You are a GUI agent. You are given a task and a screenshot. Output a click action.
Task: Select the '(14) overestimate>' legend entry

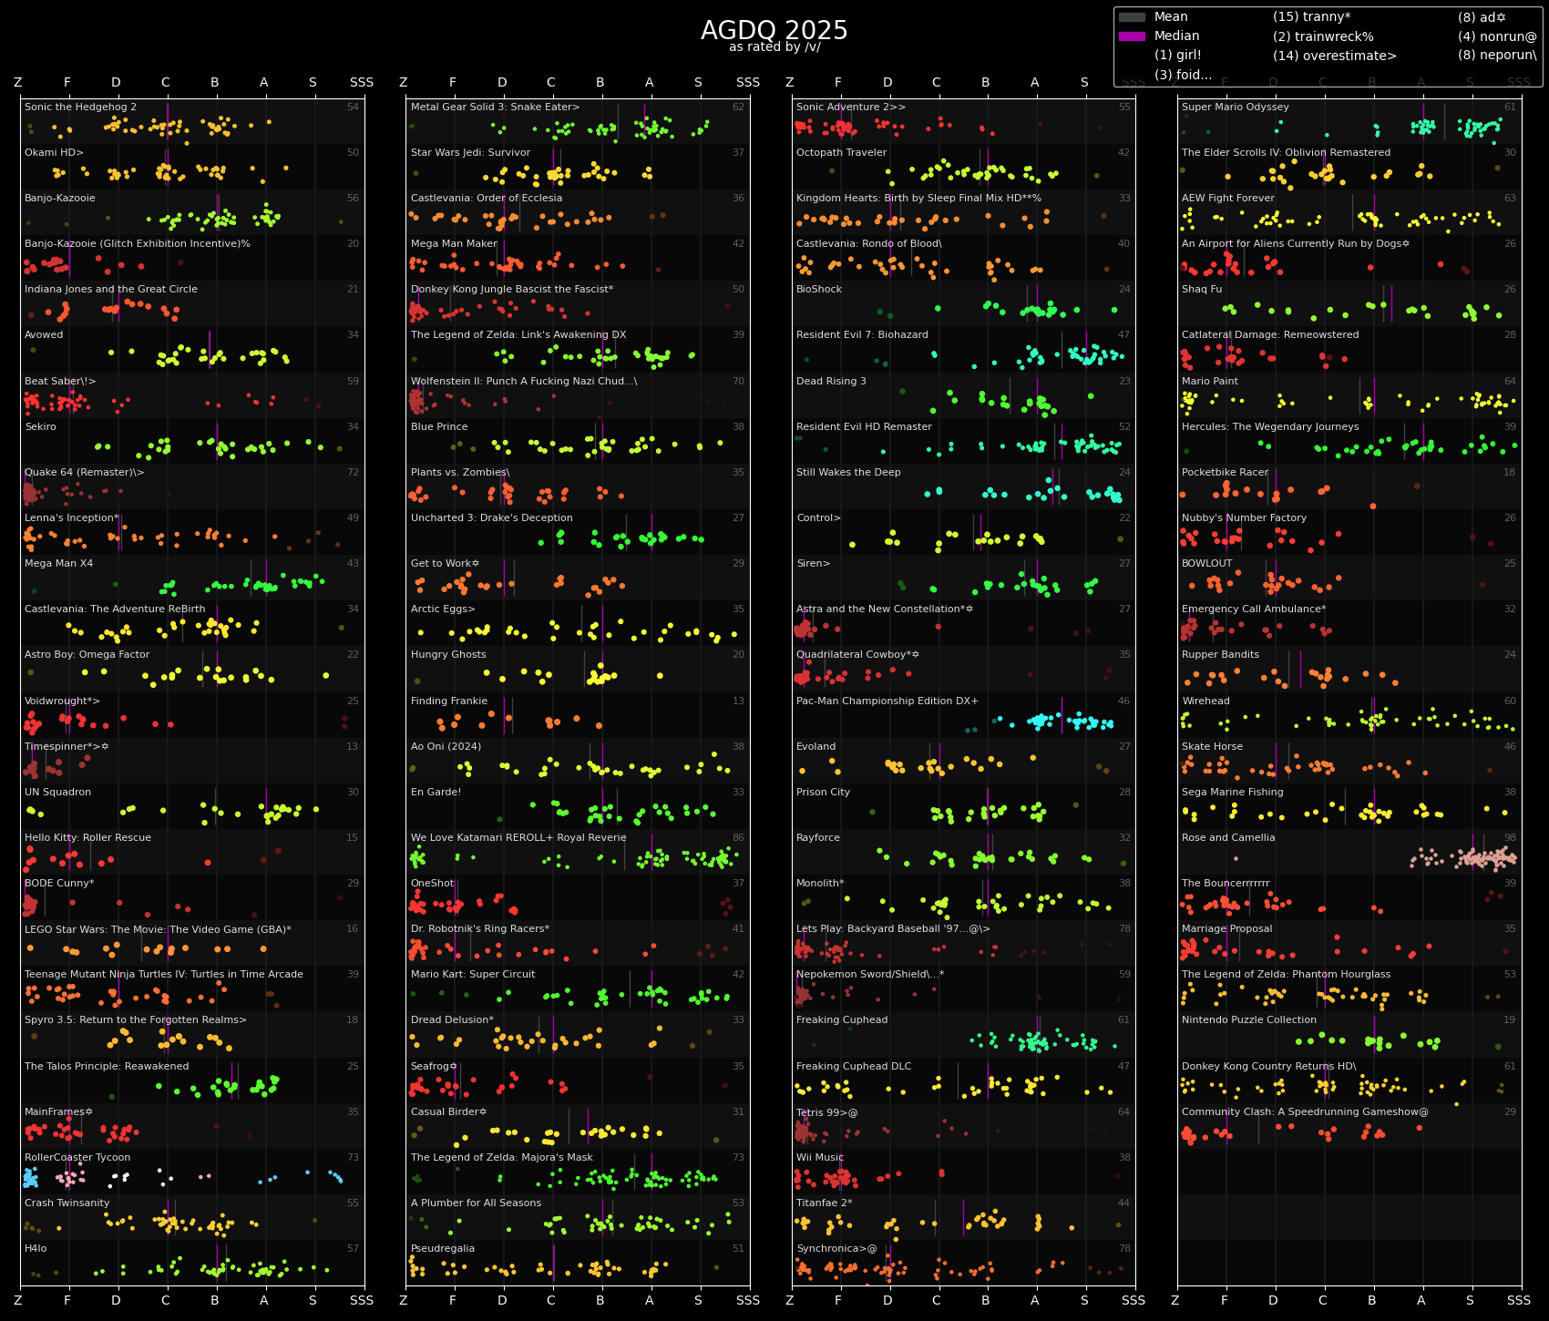1335,56
